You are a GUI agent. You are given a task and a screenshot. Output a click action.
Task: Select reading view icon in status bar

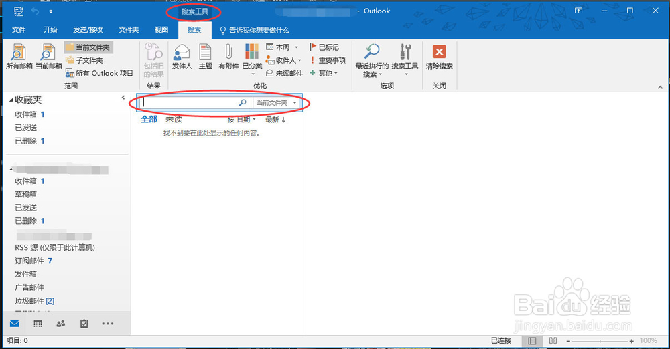(x=553, y=340)
